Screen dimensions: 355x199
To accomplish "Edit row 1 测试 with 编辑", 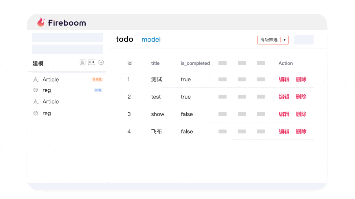I will (x=284, y=79).
